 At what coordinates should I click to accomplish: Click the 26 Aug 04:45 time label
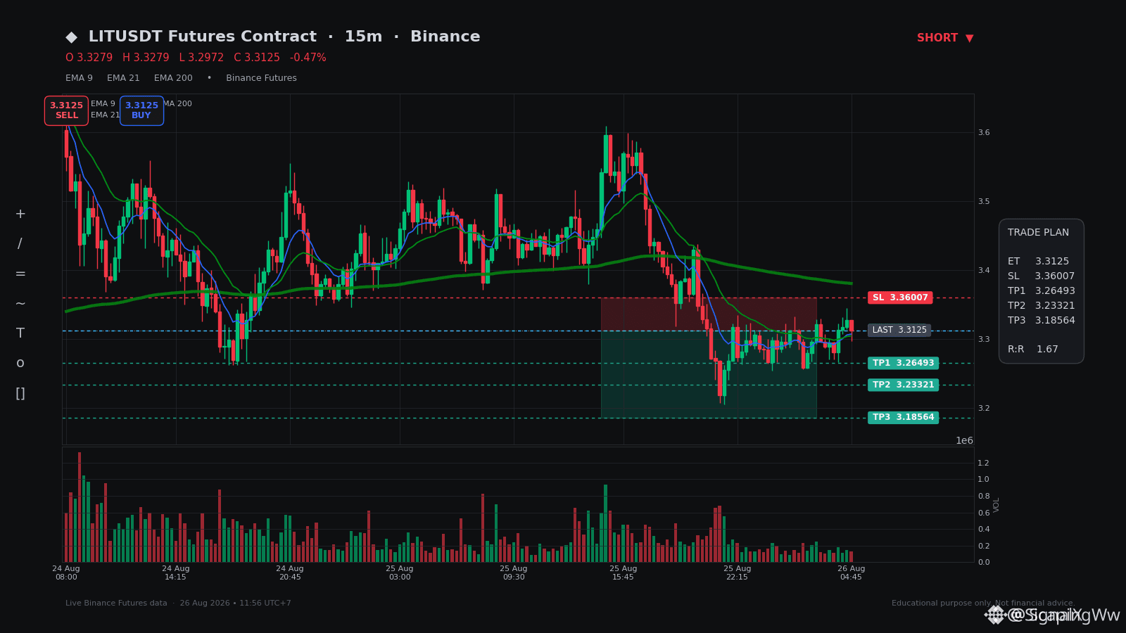coord(852,573)
